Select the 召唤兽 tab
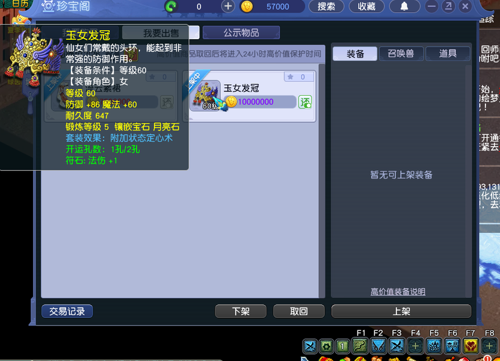The width and height of the screenshot is (500, 361). coord(401,54)
